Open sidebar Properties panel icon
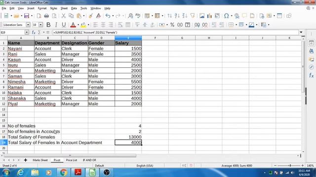This screenshot has width=316, height=177. pos(311,43)
